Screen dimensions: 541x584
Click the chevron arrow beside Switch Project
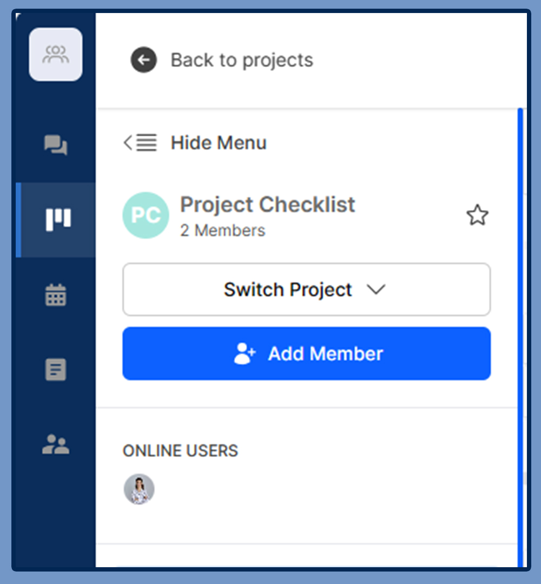(x=376, y=290)
